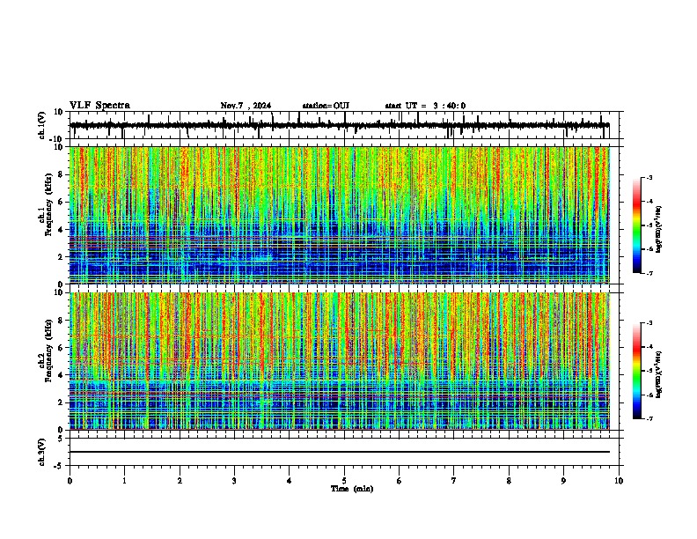The width and height of the screenshot is (697, 539).
Task: Click time axis tick label "10"
Action: (619, 481)
